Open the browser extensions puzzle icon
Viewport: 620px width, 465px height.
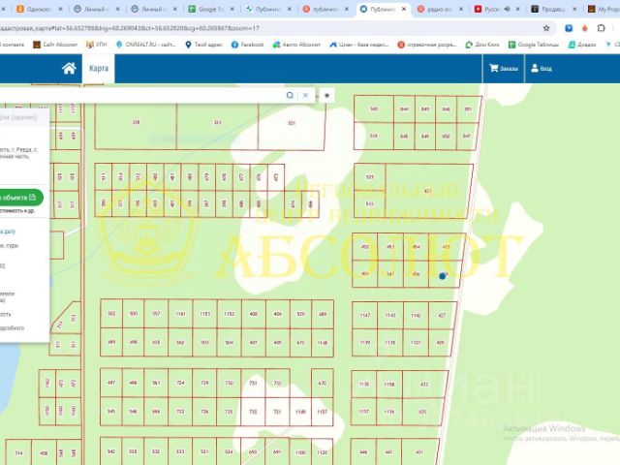[601, 28]
